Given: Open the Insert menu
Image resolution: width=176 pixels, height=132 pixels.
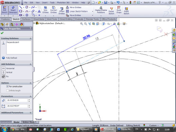Looking at the screenshot, I should tap(45, 2).
